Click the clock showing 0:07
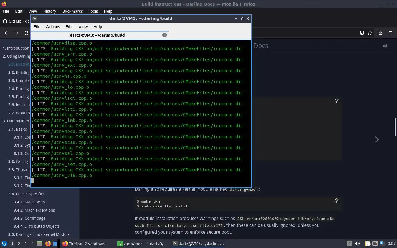The width and height of the screenshot is (397, 248). point(391,244)
